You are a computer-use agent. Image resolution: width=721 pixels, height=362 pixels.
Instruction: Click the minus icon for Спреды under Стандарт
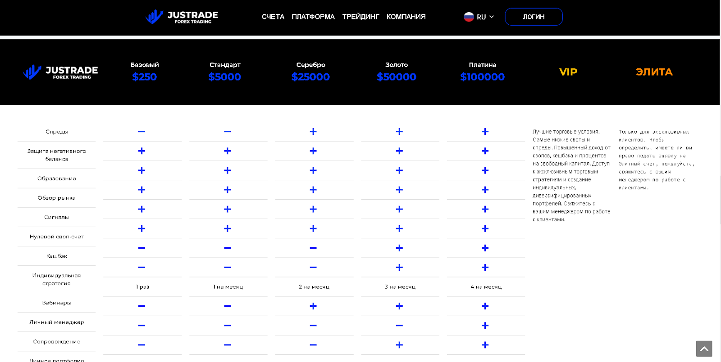[228, 132]
